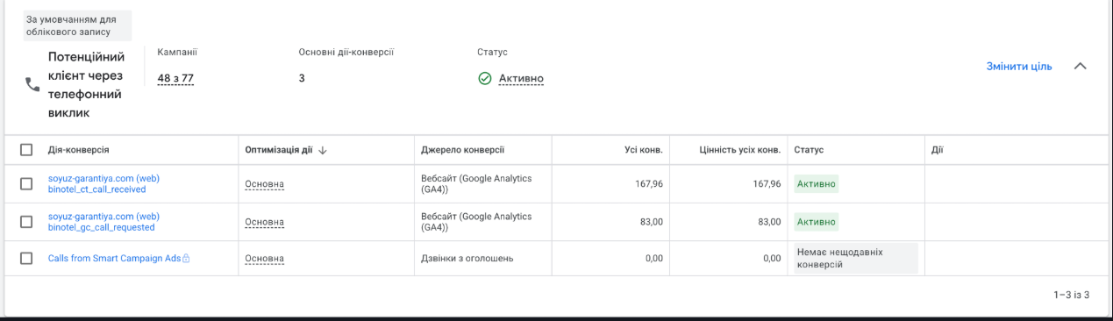Screen dimensions: 1113x321
Task: Check the Calls from Smart Campaign Ads checkbox
Action: click(x=26, y=258)
